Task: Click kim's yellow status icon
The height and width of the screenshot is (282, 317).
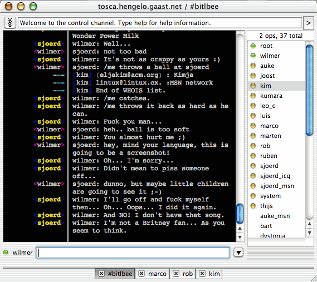Action: pyautogui.click(x=253, y=86)
